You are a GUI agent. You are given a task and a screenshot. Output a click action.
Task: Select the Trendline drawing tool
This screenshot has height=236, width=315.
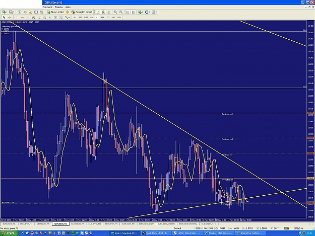click(28, 17)
